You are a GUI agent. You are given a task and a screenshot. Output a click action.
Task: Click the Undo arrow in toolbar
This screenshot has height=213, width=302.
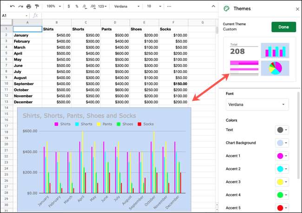13,7
